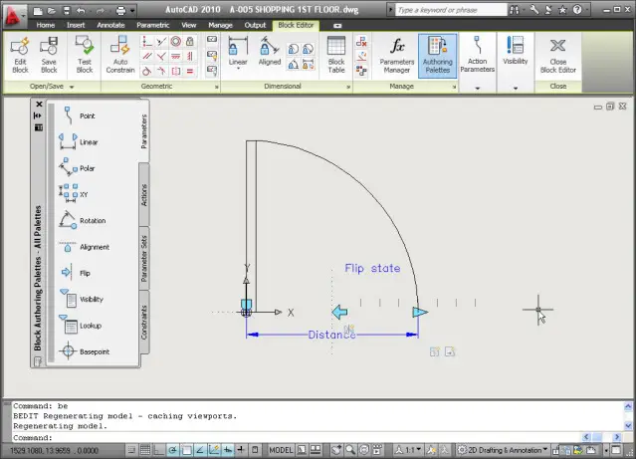Toggle Object Snap Tracking

pyautogui.click(x=200, y=450)
